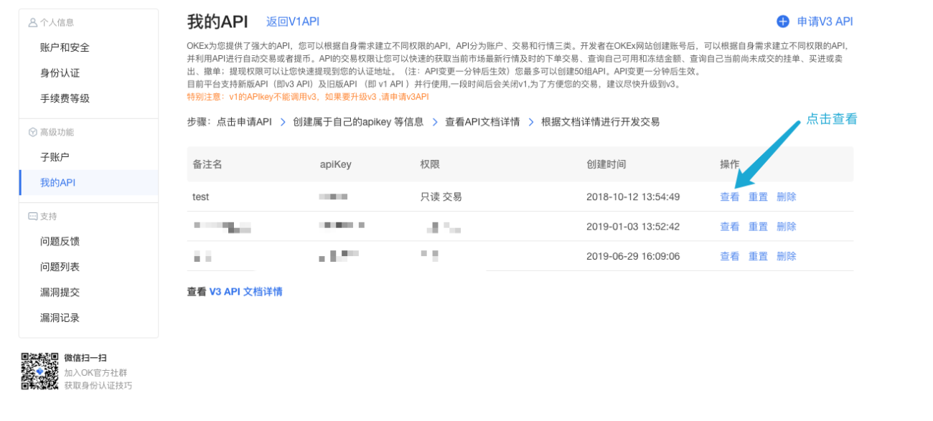The image size is (933, 421).
Task: Click the plus icon beside 申请V3 API
Action: click(x=783, y=22)
